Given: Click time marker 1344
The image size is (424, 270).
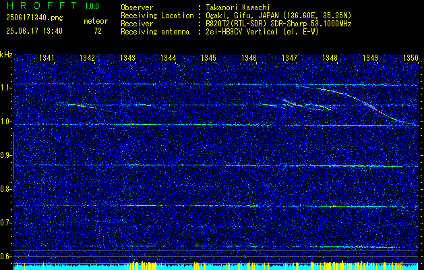Looking at the screenshot, I should [x=169, y=57].
